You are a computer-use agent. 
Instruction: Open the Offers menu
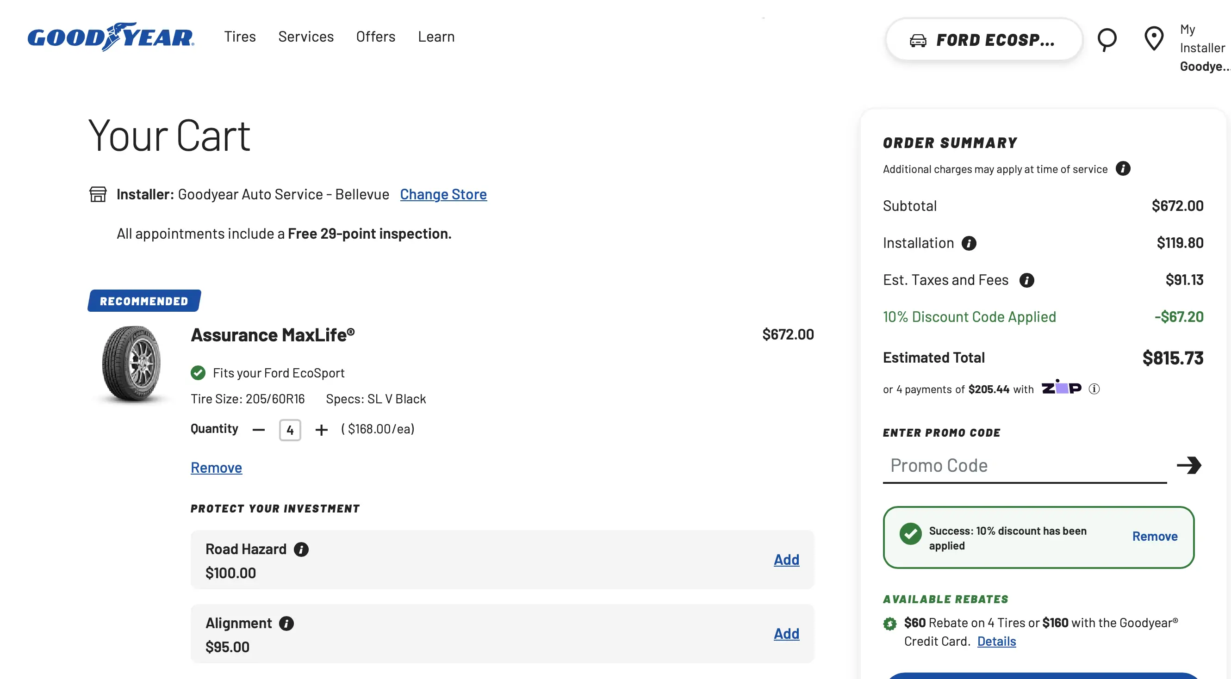(x=376, y=37)
